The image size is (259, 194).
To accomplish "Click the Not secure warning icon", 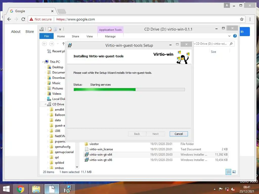I will point(31,19).
